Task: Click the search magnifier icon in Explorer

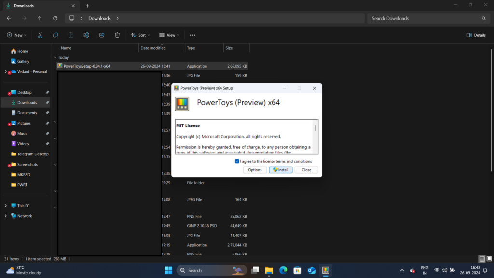Action: (483, 18)
